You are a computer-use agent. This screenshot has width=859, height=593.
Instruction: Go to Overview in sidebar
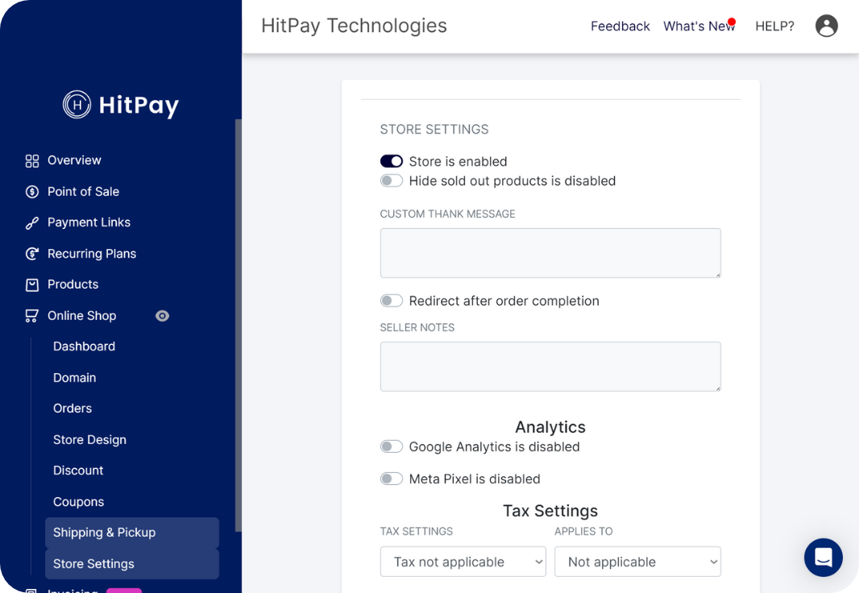point(74,160)
